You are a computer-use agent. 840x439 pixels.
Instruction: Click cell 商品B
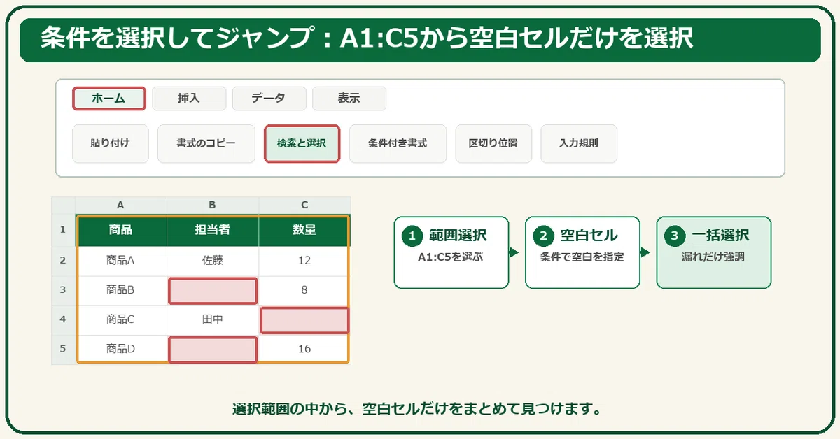pos(121,290)
